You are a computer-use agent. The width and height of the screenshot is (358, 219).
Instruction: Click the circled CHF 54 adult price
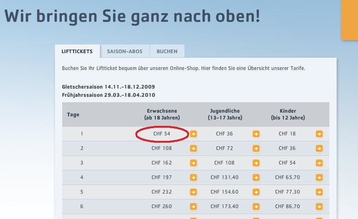point(162,134)
